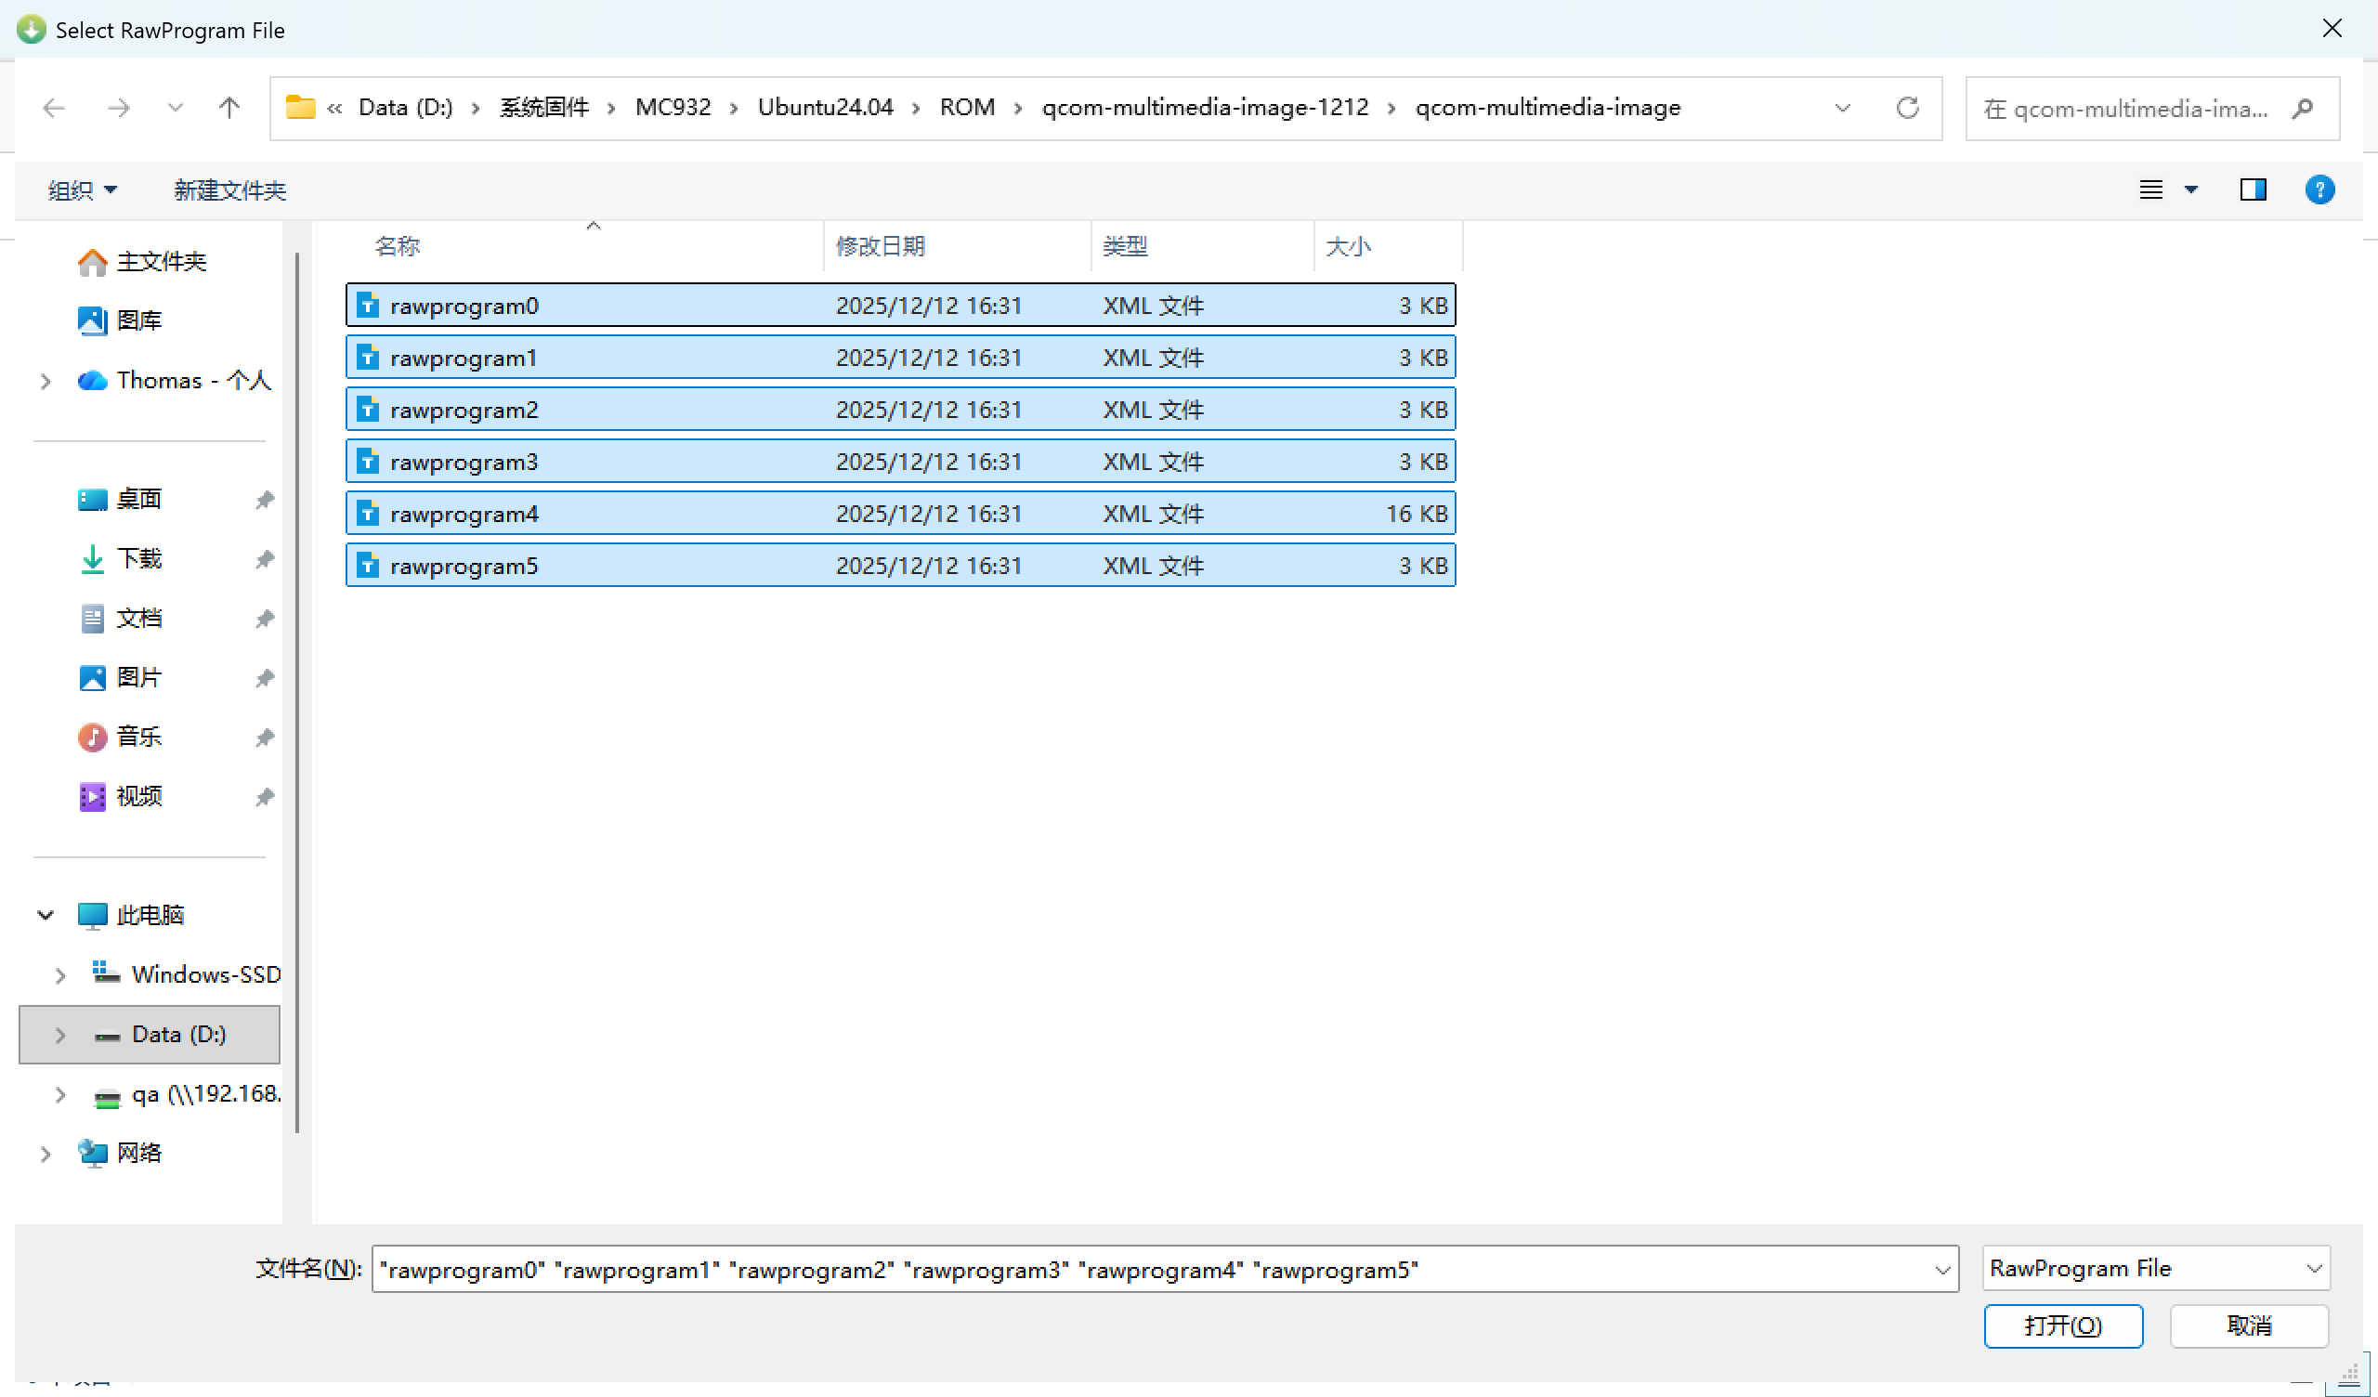Image resolution: width=2378 pixels, height=1397 pixels.
Task: Open the view options menu arrow
Action: pos(2191,189)
